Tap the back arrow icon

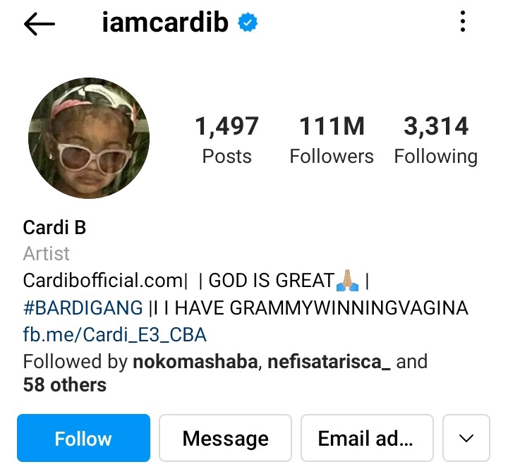tap(40, 24)
